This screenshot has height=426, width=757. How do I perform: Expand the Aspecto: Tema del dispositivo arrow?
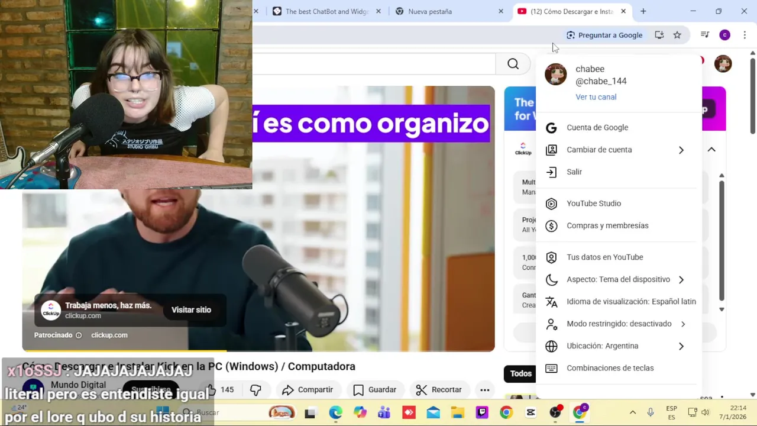681,279
